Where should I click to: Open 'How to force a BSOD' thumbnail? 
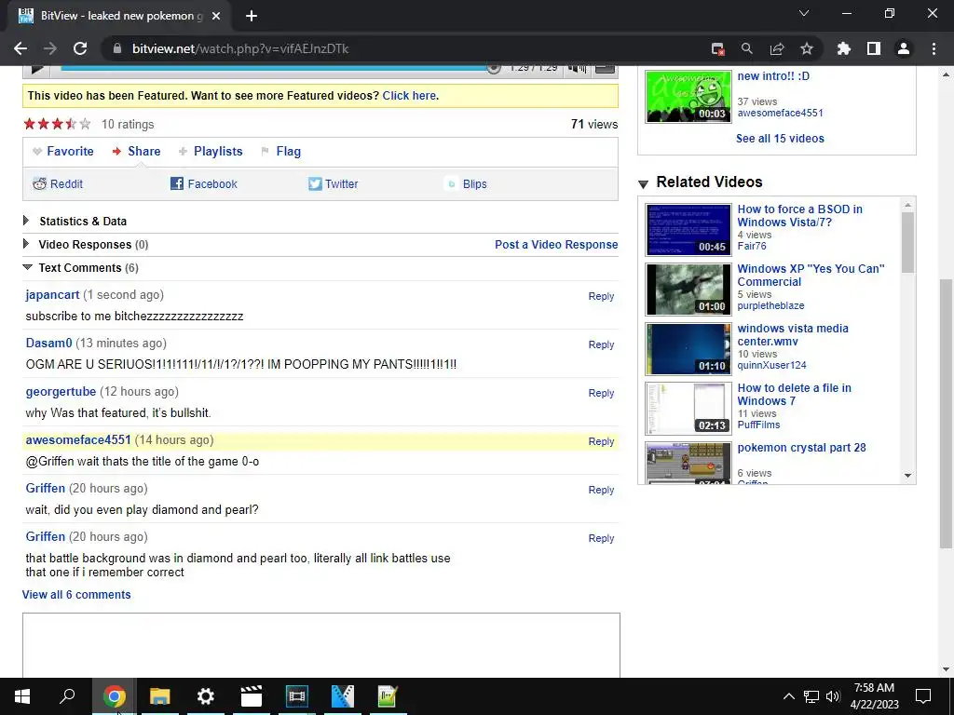click(688, 230)
